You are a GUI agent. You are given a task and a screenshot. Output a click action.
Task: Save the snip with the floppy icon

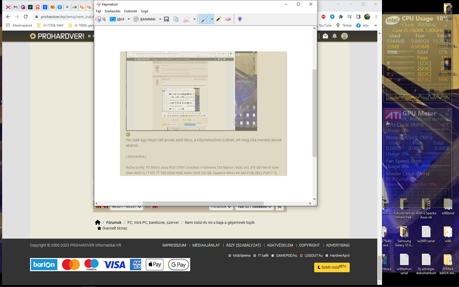166,19
